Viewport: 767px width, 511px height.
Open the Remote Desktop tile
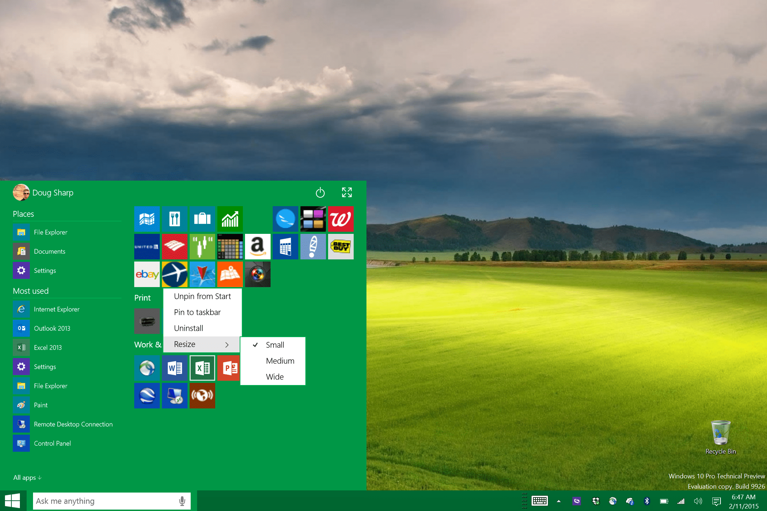pos(175,396)
